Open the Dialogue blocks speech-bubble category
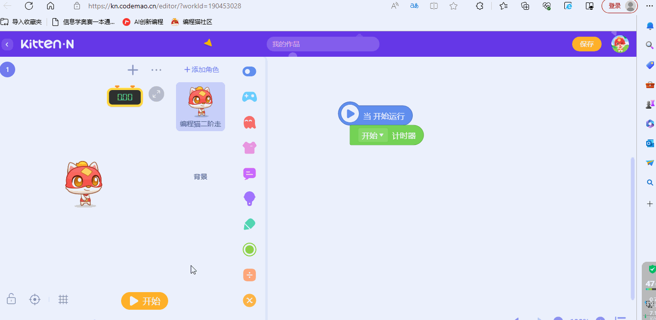This screenshot has width=656, height=320. [250, 173]
